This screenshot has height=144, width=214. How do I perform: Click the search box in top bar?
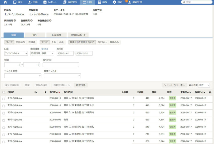pyautogui.click(x=197, y=2)
